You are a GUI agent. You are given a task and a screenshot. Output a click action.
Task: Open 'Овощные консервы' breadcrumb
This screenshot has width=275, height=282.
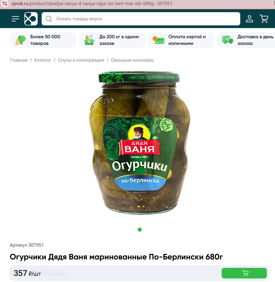point(132,60)
